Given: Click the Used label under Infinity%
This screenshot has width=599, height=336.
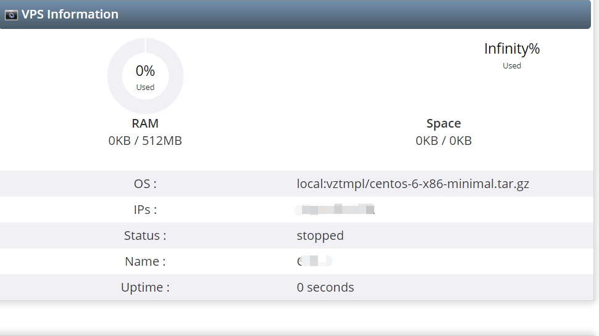Looking at the screenshot, I should point(511,65).
